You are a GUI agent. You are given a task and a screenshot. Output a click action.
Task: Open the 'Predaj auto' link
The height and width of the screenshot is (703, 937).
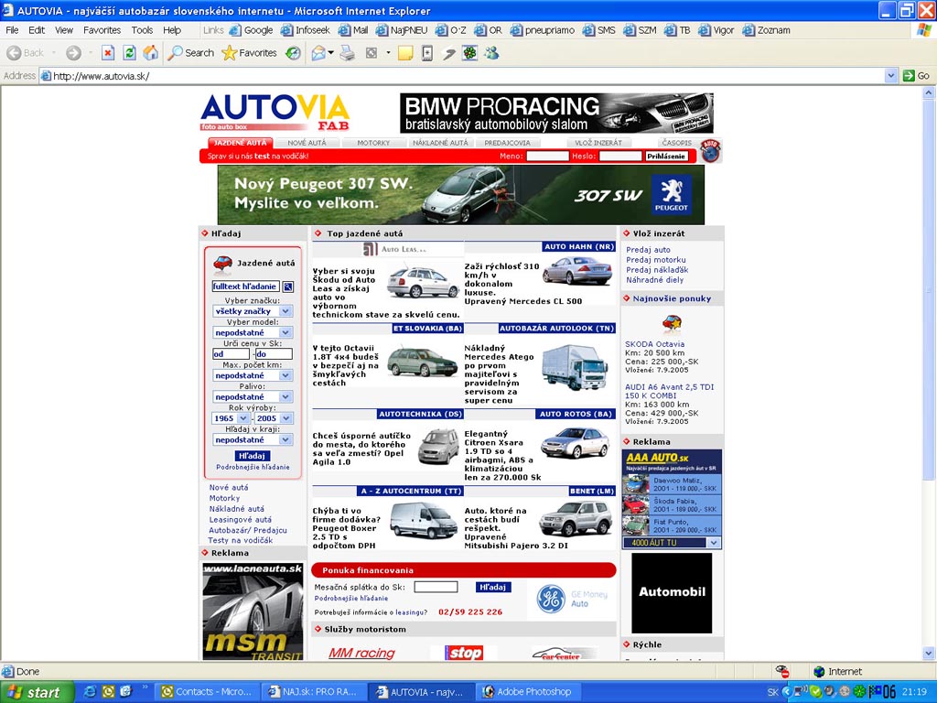649,250
